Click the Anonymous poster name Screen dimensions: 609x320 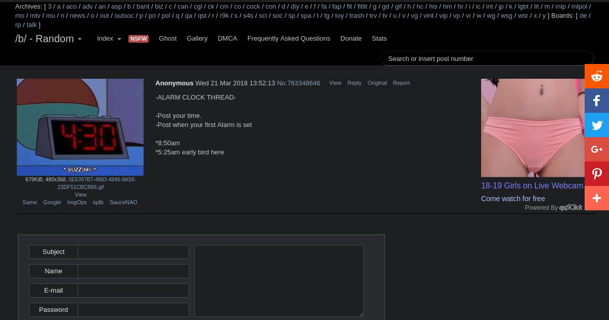coord(175,83)
